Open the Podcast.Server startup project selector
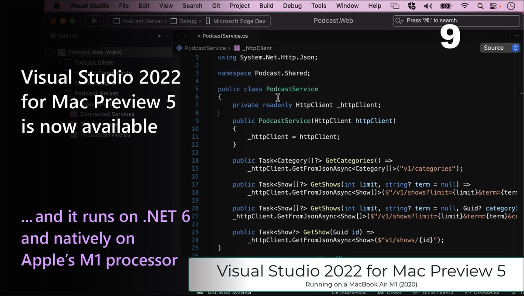Screen dimensions: 524x296 (138, 21)
